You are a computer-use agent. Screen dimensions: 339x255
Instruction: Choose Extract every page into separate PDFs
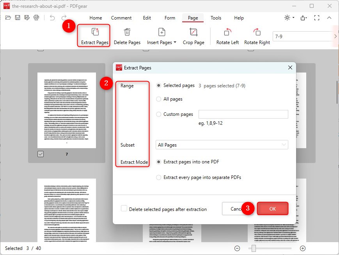(159, 177)
